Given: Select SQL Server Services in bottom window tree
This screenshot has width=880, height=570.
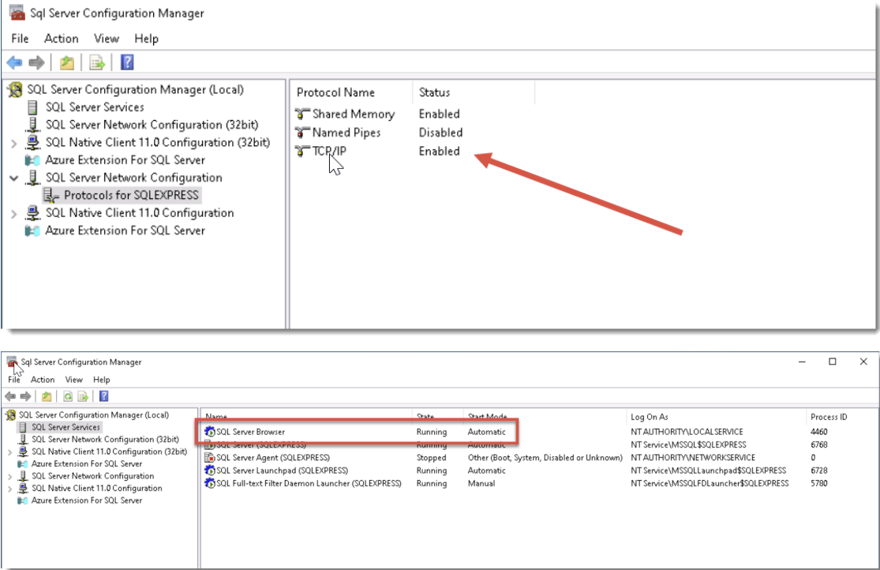Looking at the screenshot, I should (66, 427).
